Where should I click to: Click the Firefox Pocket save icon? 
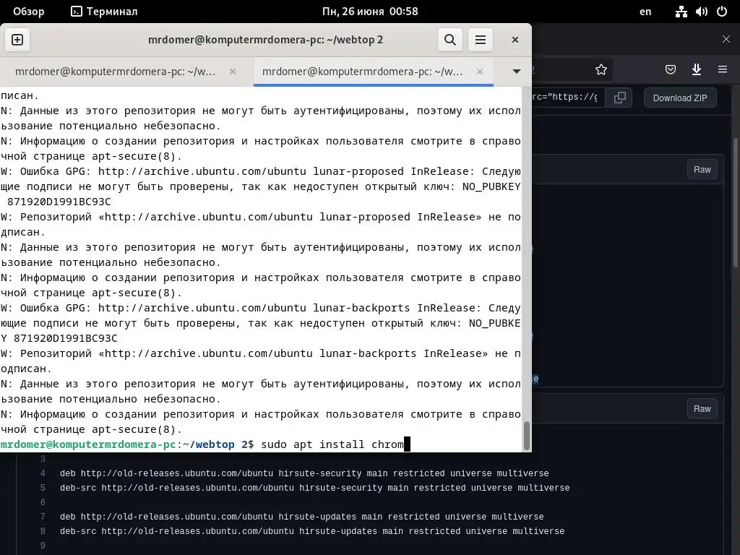coord(670,70)
